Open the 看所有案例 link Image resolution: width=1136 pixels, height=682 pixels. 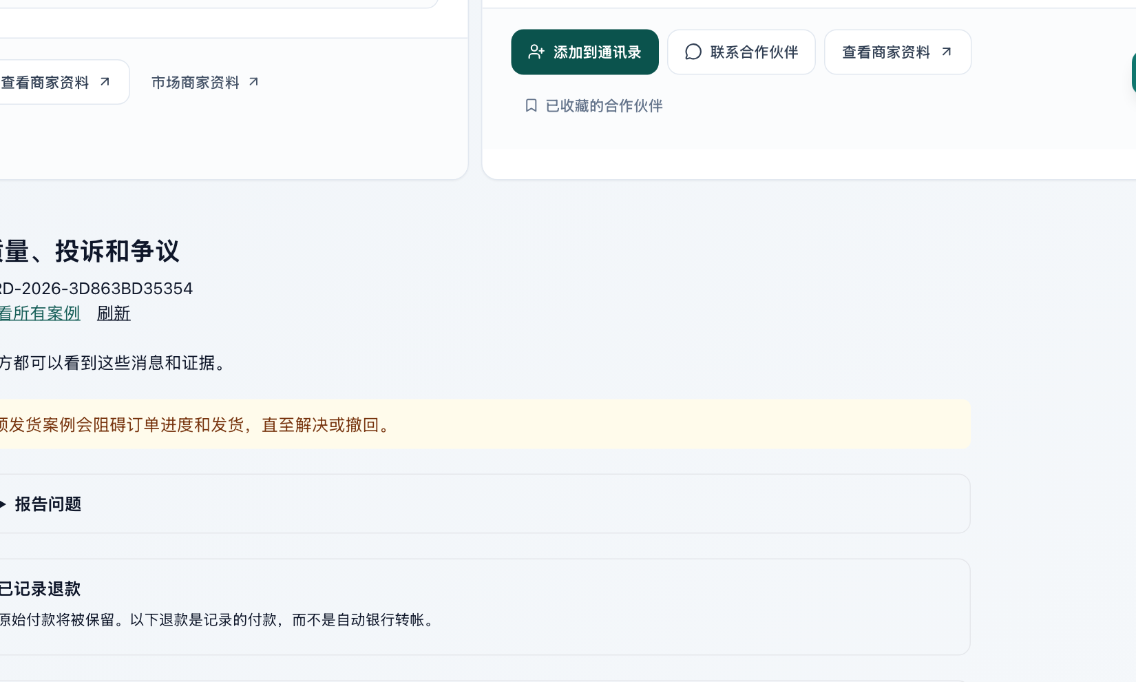[40, 313]
